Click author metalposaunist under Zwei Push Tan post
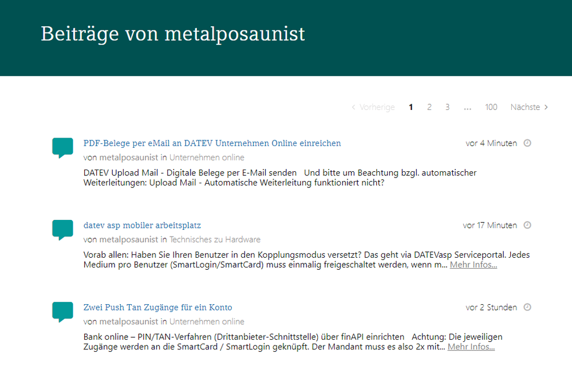The width and height of the screenshot is (572, 366). [129, 321]
